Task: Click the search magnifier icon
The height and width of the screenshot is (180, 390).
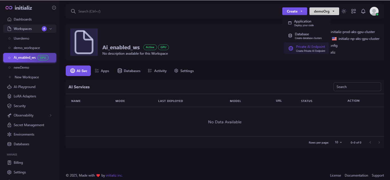Action: coord(73,11)
